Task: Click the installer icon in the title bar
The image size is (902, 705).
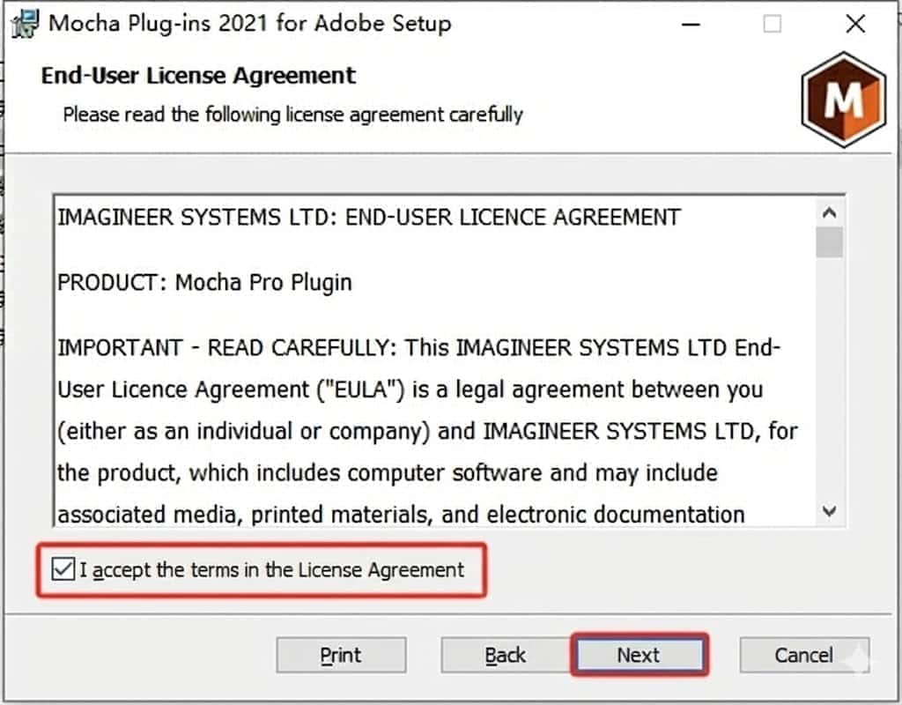Action: pyautogui.click(x=26, y=23)
